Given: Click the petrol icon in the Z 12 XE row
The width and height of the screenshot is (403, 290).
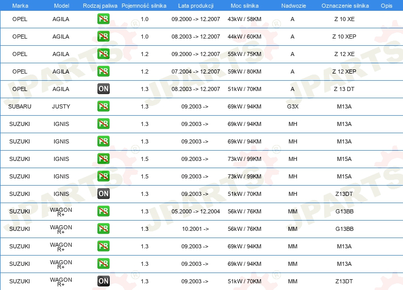Looking at the screenshot, I should pos(103,54).
